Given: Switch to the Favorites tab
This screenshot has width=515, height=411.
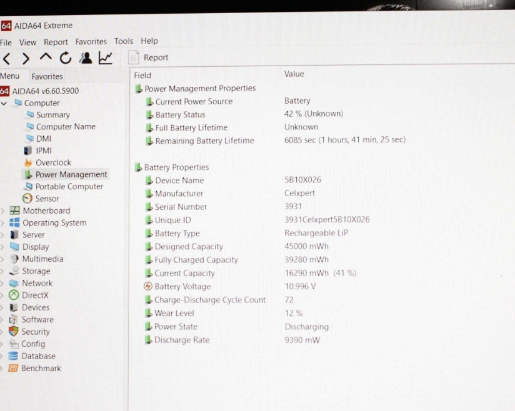Looking at the screenshot, I should pyautogui.click(x=47, y=76).
